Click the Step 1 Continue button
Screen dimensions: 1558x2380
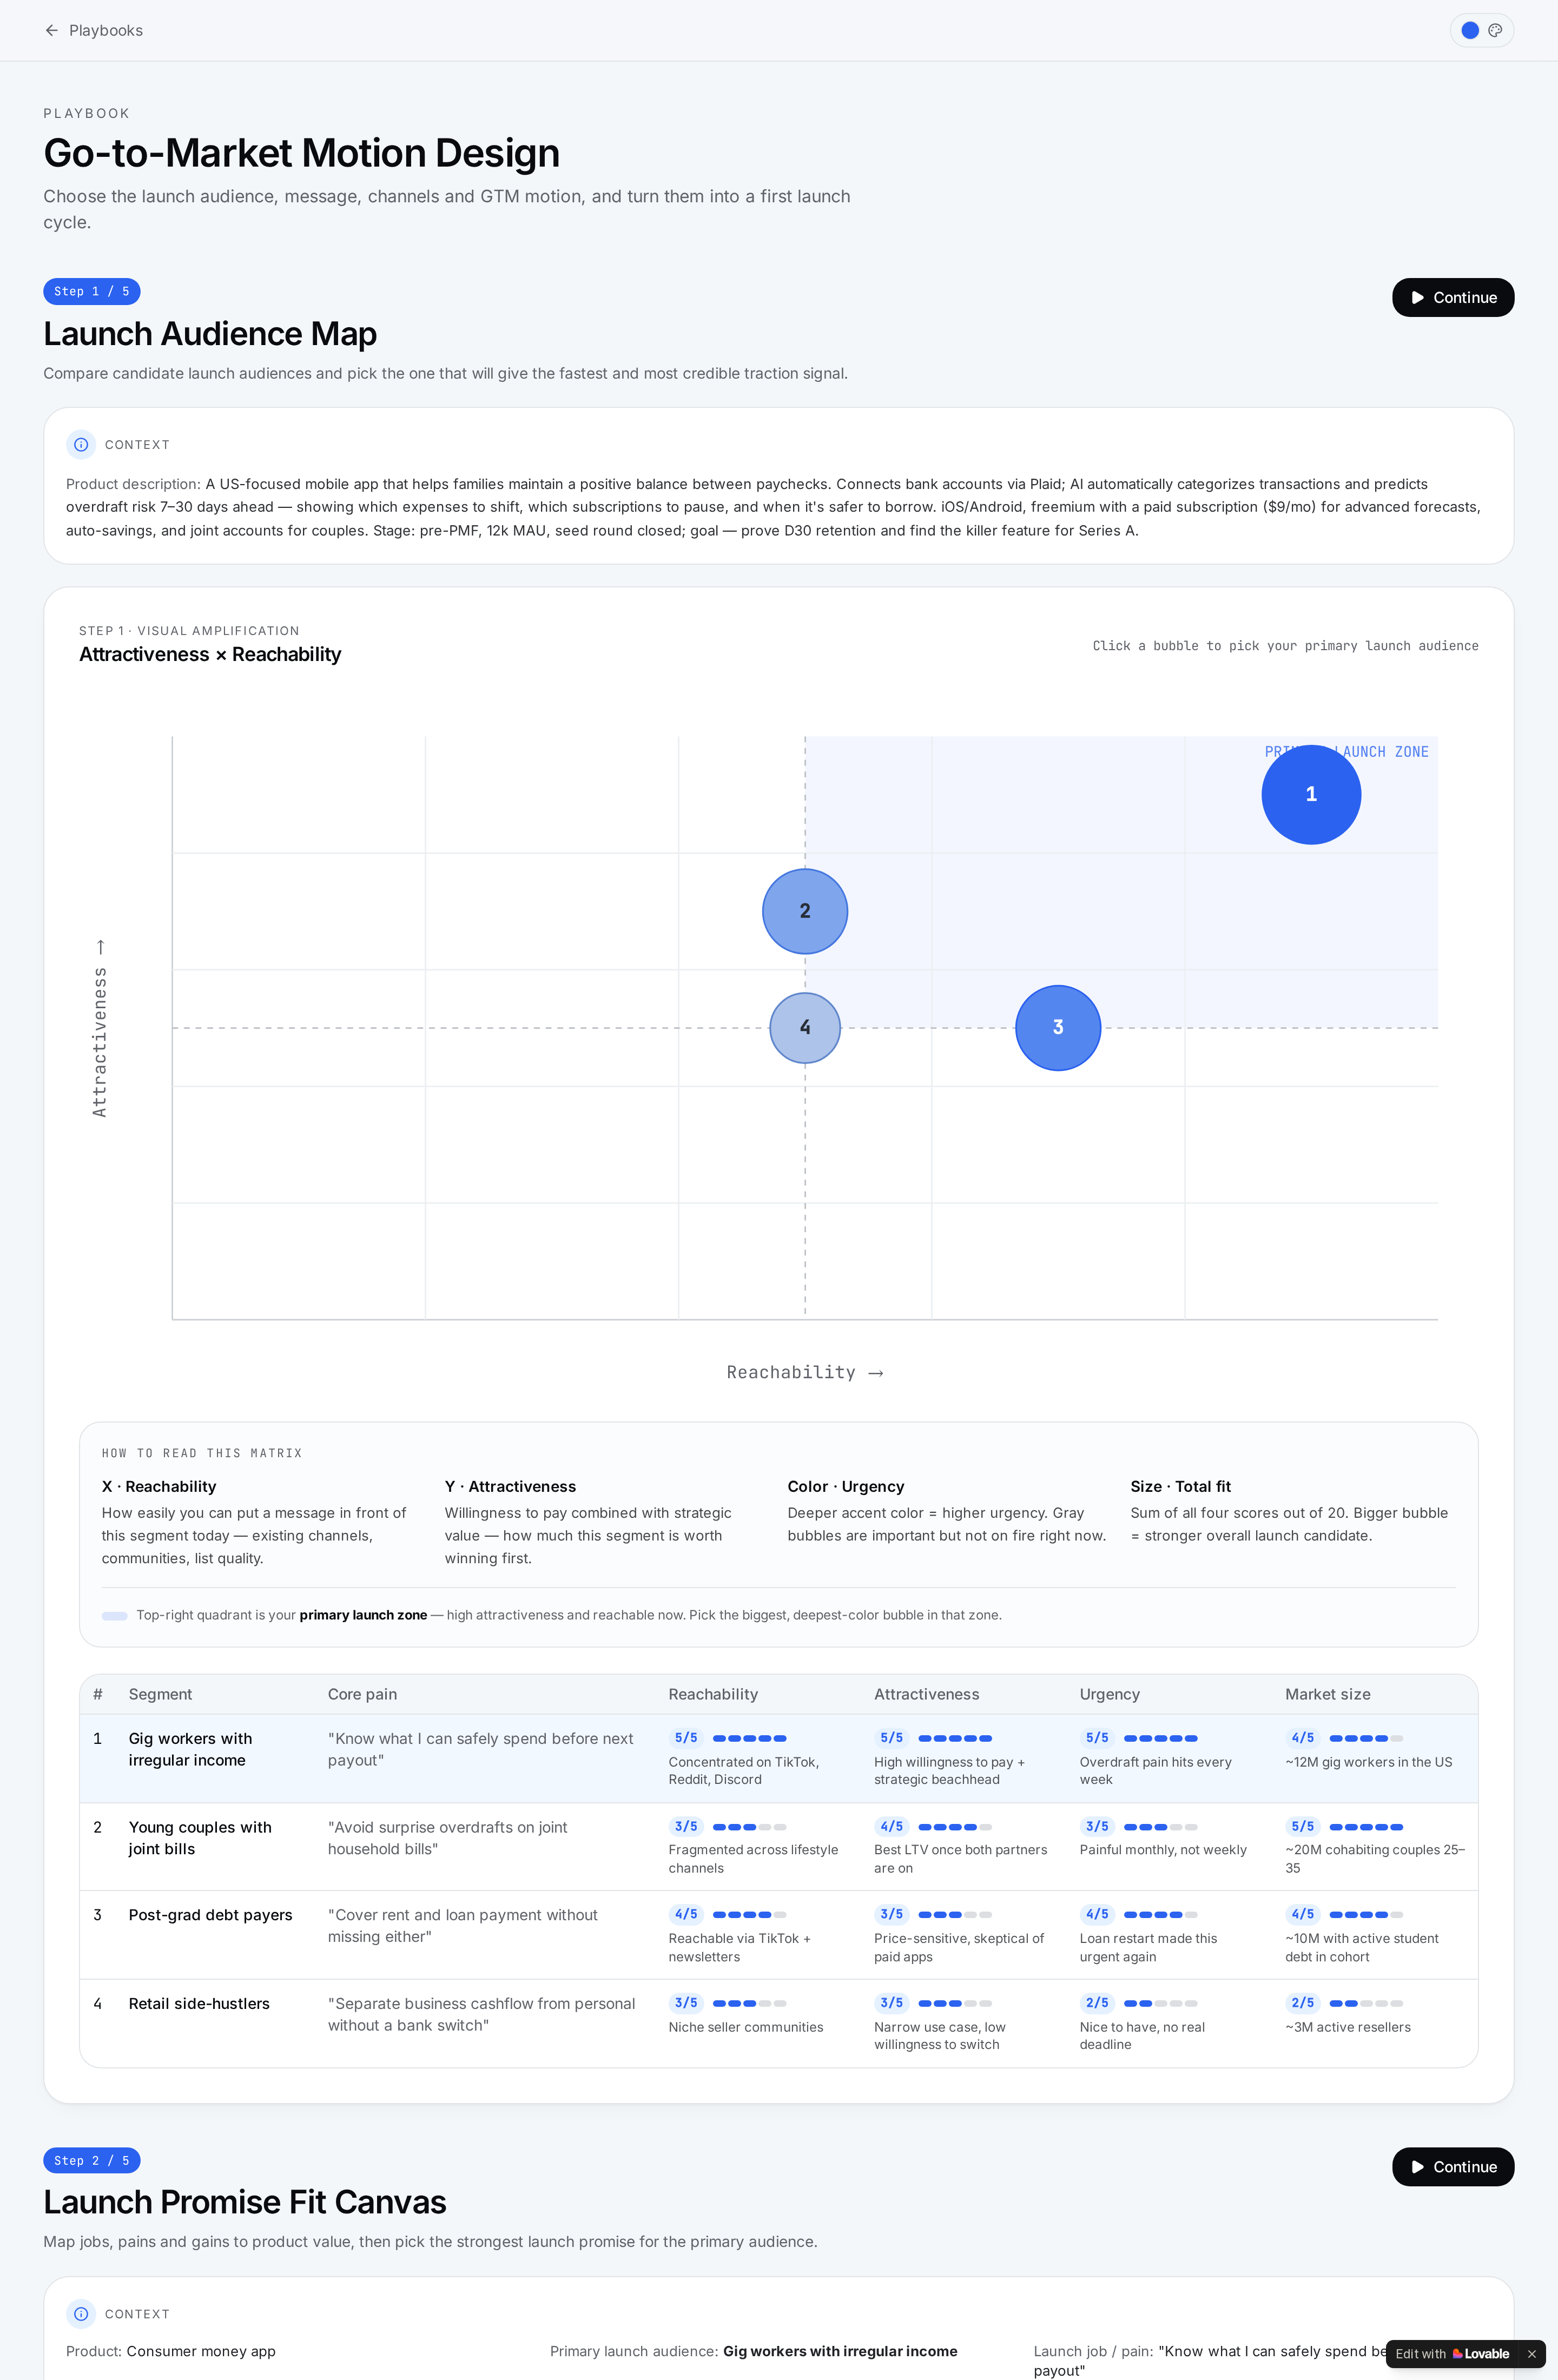[x=1453, y=298]
